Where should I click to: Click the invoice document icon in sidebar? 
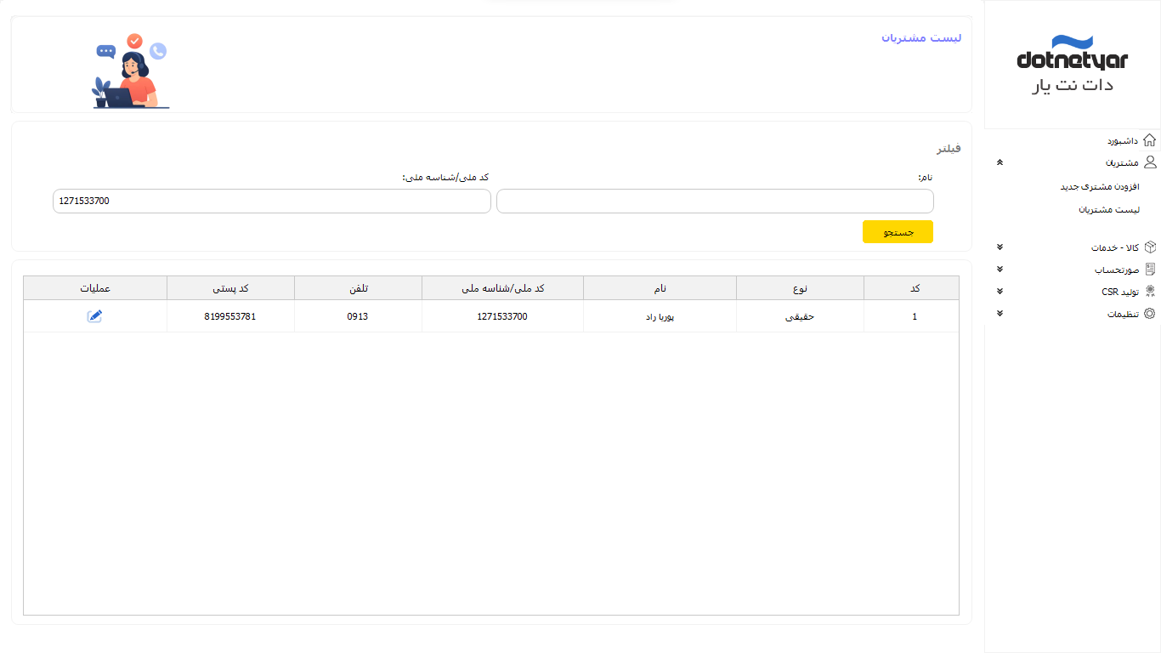1150,270
